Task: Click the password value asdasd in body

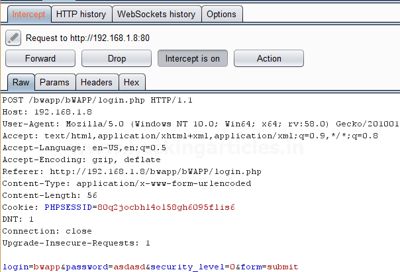Action: tap(129, 267)
